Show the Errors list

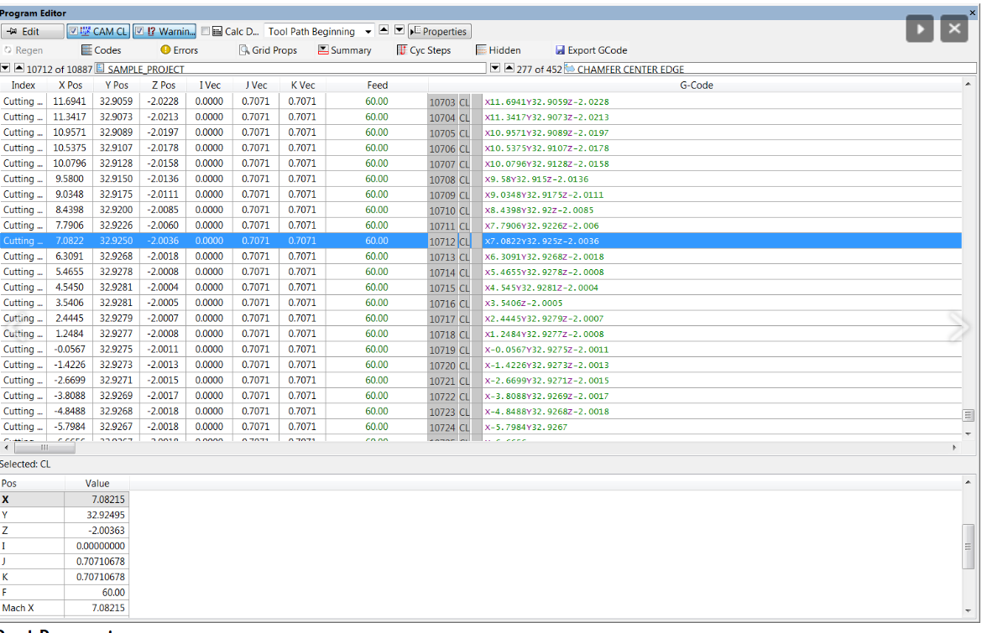coord(179,50)
